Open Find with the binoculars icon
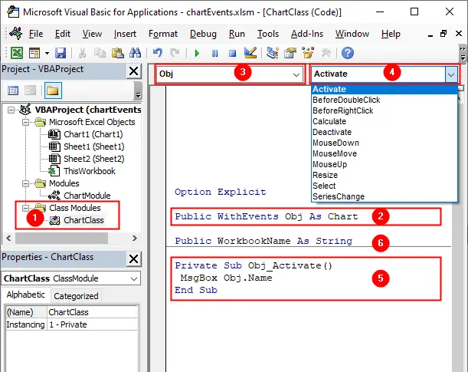 (136, 53)
